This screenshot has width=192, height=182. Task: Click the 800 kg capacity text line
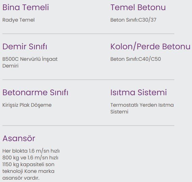[30, 158]
